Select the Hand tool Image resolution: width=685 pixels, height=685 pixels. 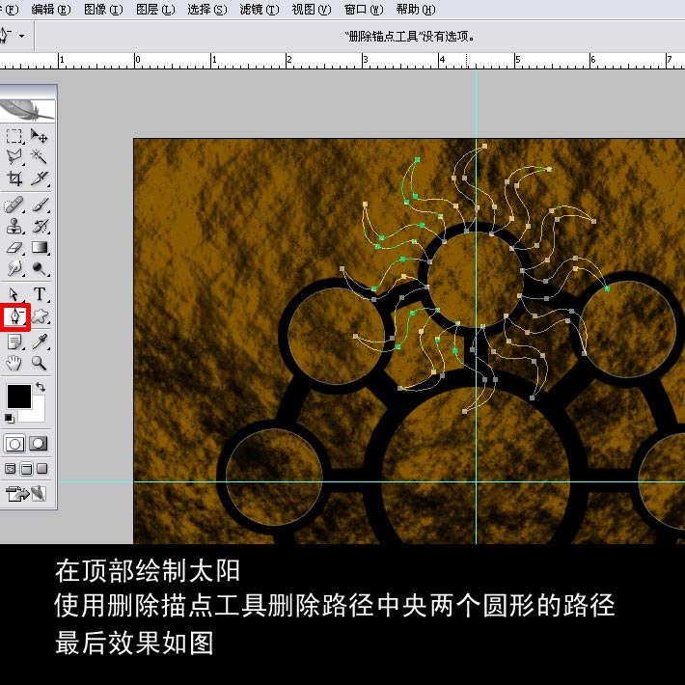(14, 363)
